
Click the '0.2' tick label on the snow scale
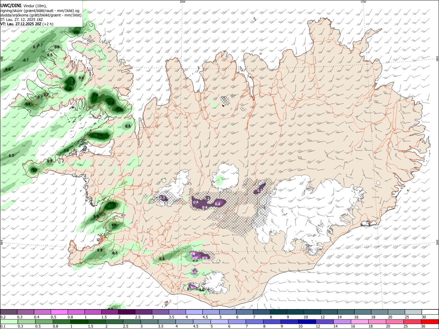point(2,317)
